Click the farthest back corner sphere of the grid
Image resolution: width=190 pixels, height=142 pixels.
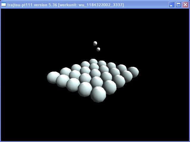93,61
